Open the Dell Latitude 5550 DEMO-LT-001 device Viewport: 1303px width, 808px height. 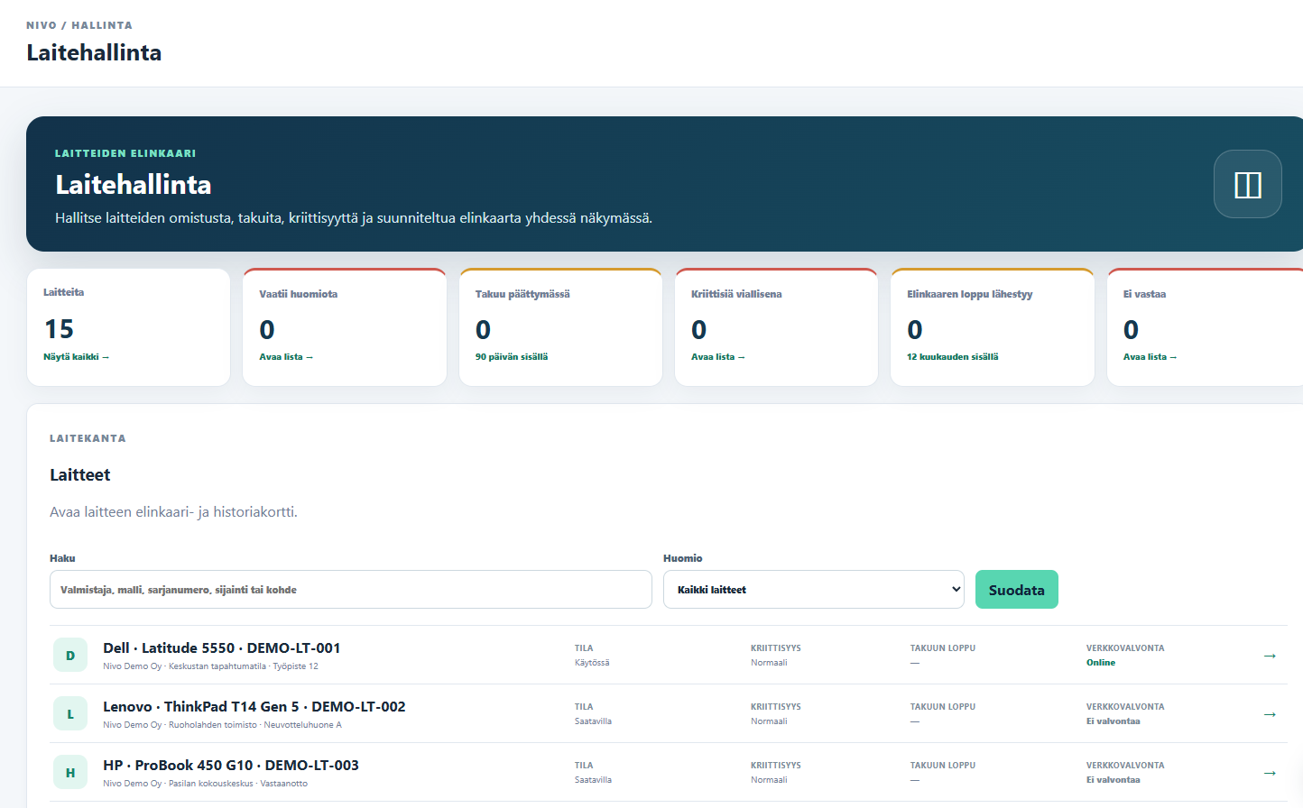(221, 648)
